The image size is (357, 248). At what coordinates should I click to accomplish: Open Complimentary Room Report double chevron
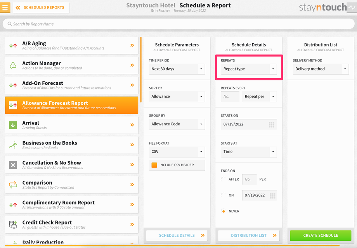pyautogui.click(x=132, y=204)
